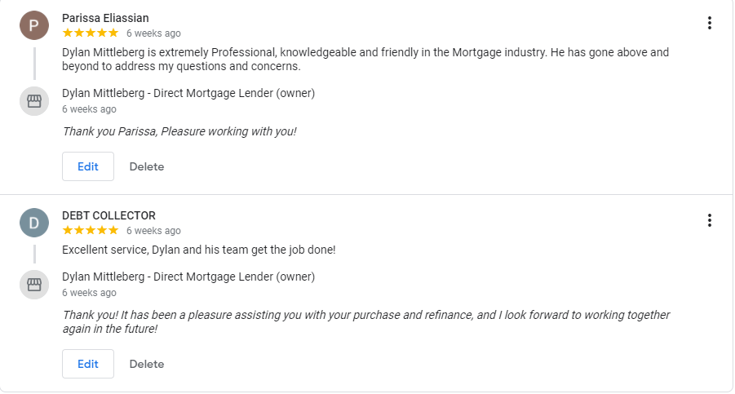Click Parissa's review text about Mortgage industry
Screen dimensions: 735x394
[x=365, y=59]
